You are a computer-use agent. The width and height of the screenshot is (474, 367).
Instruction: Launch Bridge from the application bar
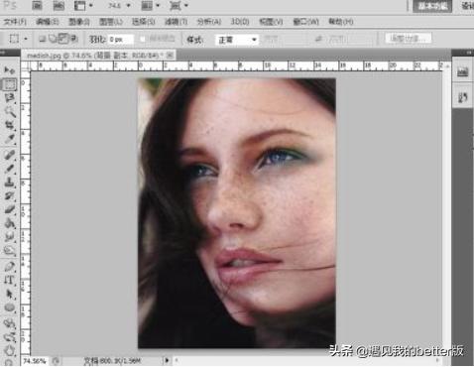pos(37,5)
